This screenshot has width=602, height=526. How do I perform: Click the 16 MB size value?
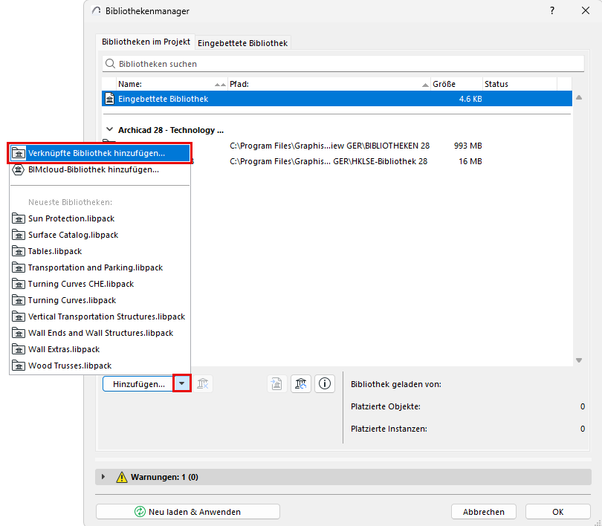point(470,161)
